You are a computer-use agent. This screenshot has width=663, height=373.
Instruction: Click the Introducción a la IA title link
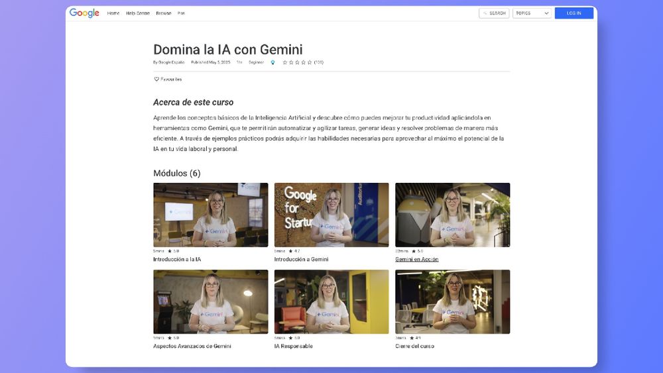[177, 259]
